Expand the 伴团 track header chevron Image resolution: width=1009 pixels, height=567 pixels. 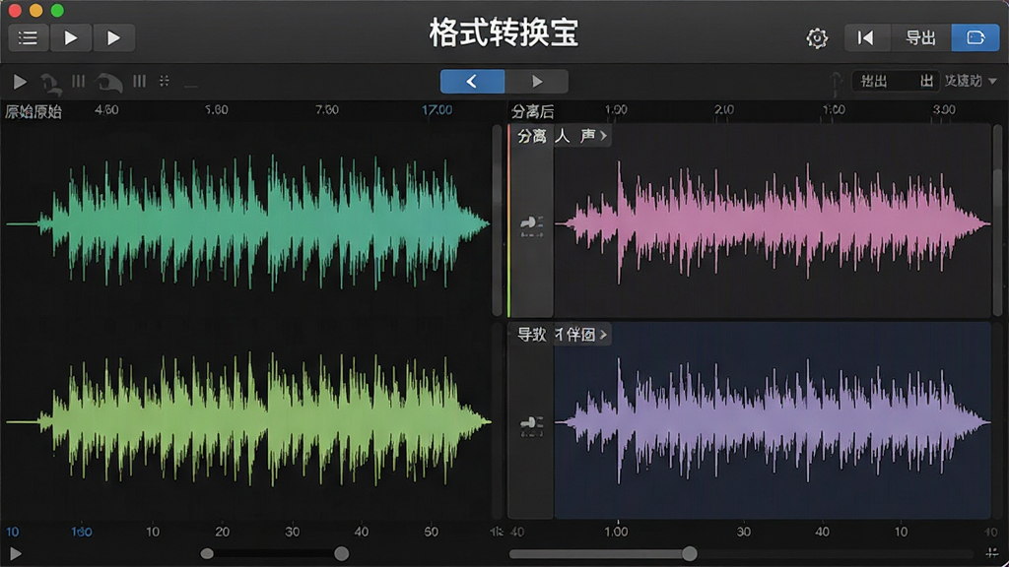pyautogui.click(x=604, y=335)
